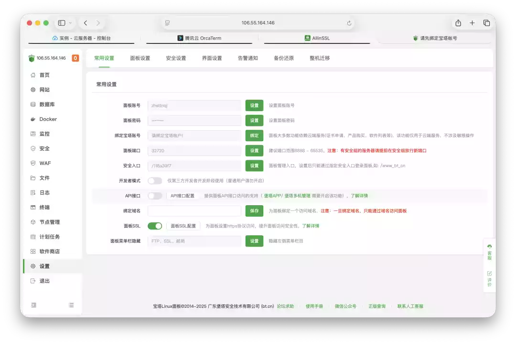View the 日志 logs page
The width and height of the screenshot is (516, 344).
(44, 192)
